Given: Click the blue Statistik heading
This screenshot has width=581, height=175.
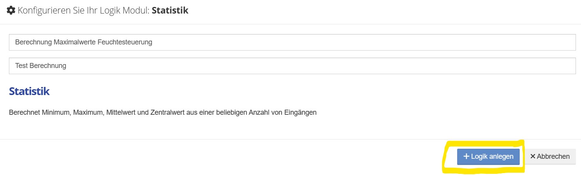Looking at the screenshot, I should (29, 92).
